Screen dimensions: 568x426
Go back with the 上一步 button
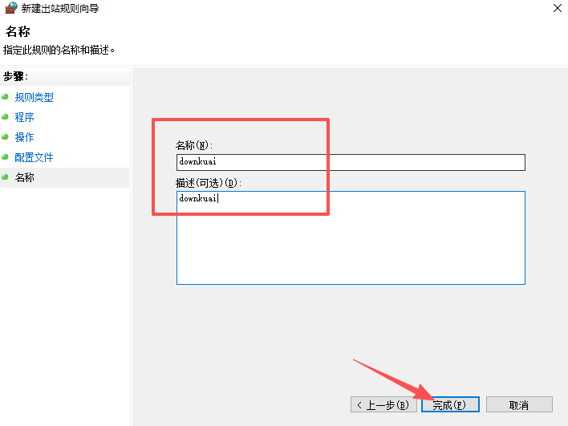point(383,404)
